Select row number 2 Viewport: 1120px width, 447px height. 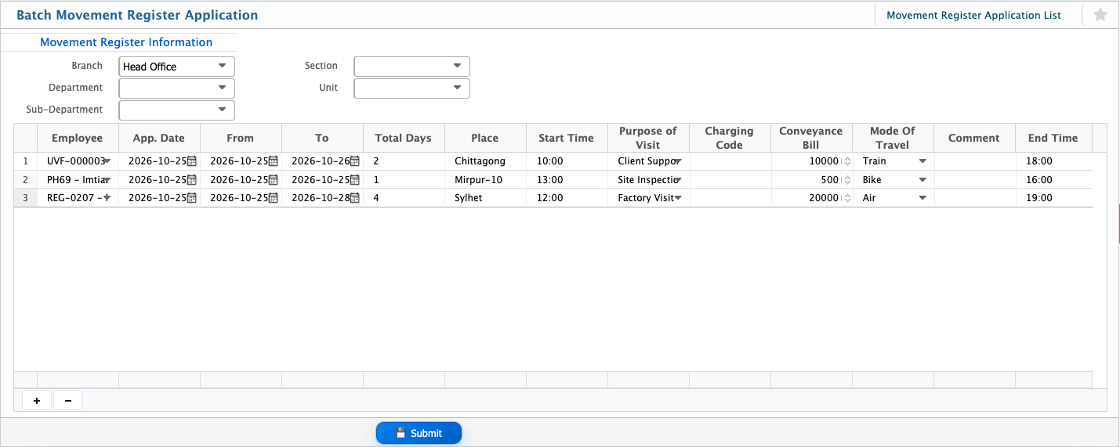(25, 179)
